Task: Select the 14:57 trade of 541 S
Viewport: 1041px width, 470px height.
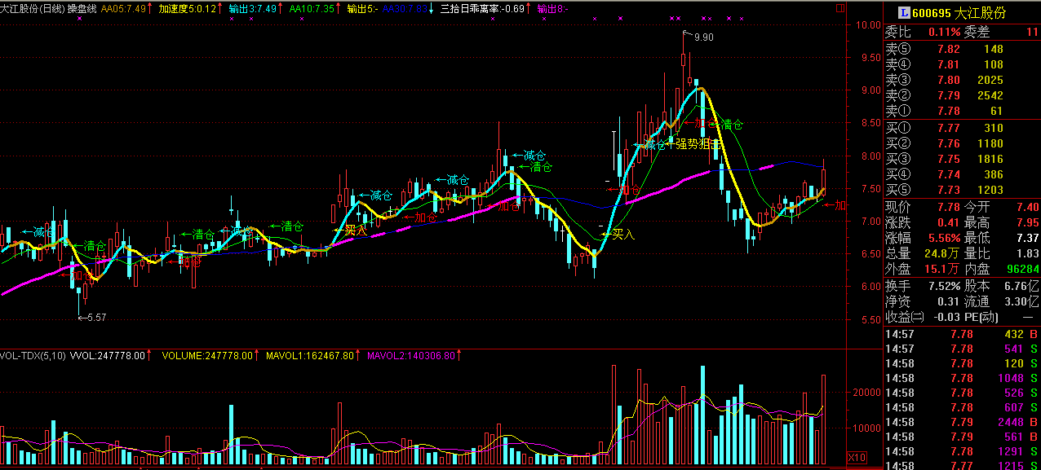Action: [x=962, y=349]
